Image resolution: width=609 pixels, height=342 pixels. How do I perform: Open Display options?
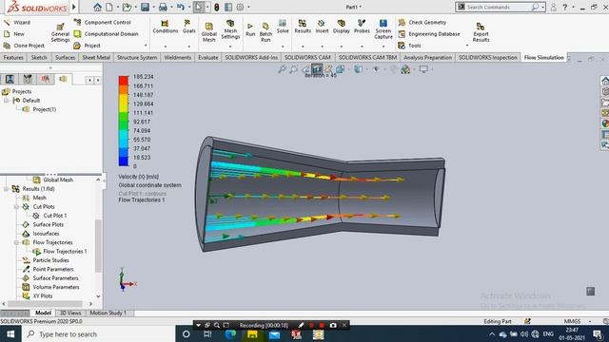(x=342, y=27)
